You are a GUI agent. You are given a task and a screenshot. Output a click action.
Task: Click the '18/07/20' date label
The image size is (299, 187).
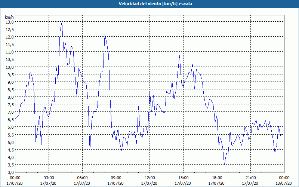point(284,183)
